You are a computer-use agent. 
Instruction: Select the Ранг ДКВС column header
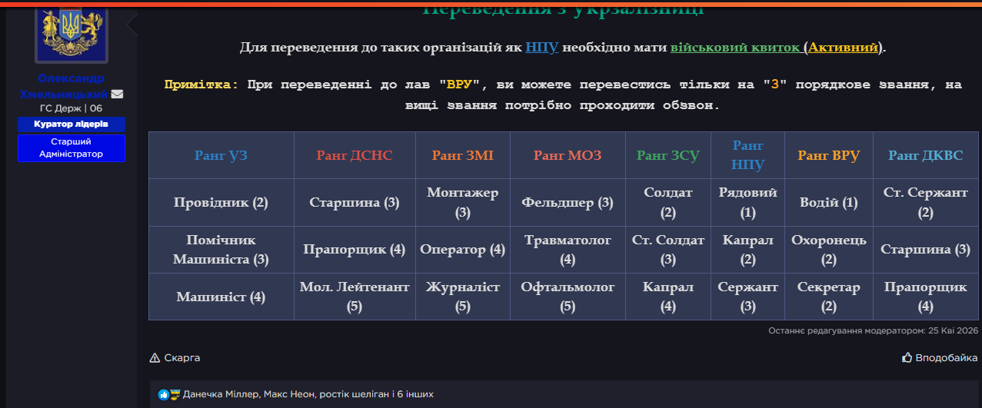pos(926,155)
